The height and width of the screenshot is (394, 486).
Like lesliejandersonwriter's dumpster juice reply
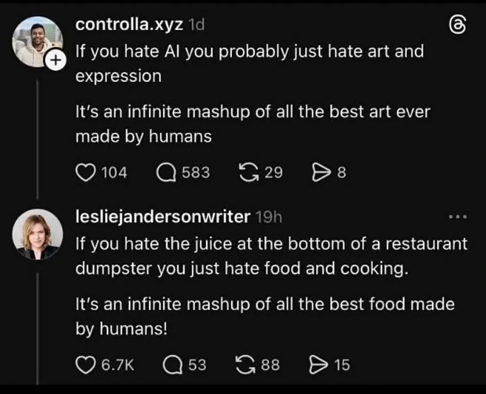(86, 363)
